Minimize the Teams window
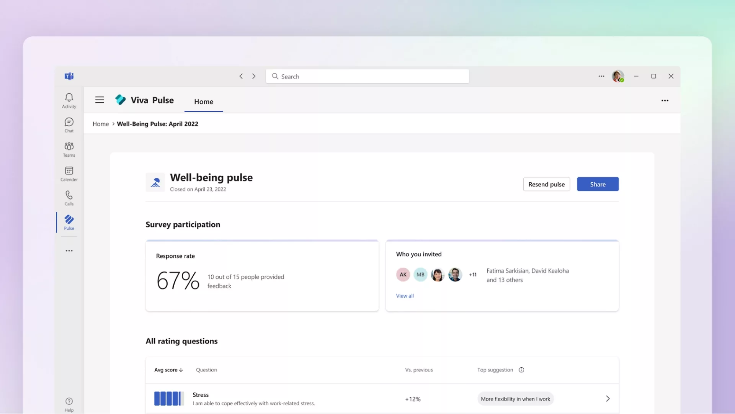 pos(636,76)
